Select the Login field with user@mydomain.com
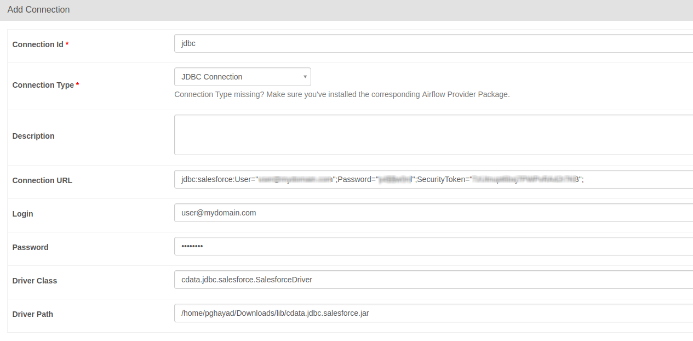 (x=433, y=213)
